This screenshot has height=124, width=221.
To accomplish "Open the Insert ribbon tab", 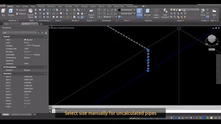I will [x=60, y=6].
